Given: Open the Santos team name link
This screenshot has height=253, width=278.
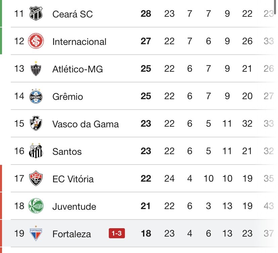Looking at the screenshot, I should (x=67, y=151).
